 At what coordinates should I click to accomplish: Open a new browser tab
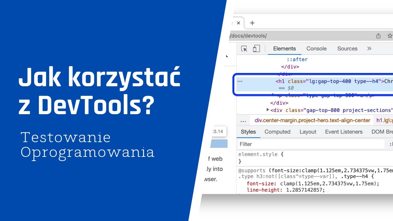pyautogui.click(x=252, y=23)
